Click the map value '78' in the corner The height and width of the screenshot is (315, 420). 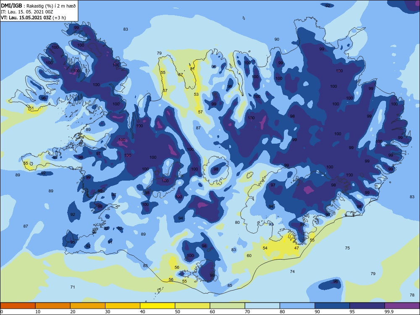tap(412, 295)
